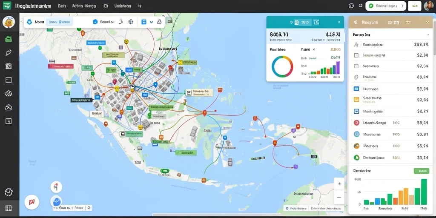Open the user profile photo at top right
This screenshot has height=218, width=436.
pos(428,6)
